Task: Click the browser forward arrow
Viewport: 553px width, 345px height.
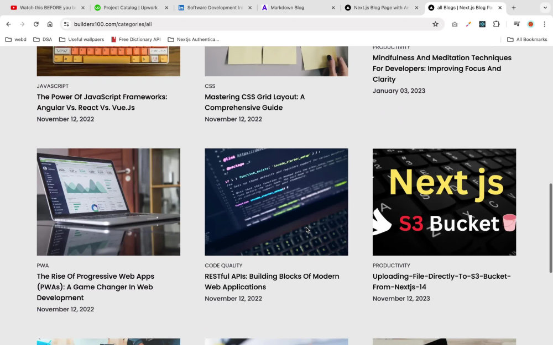Action: [x=22, y=24]
